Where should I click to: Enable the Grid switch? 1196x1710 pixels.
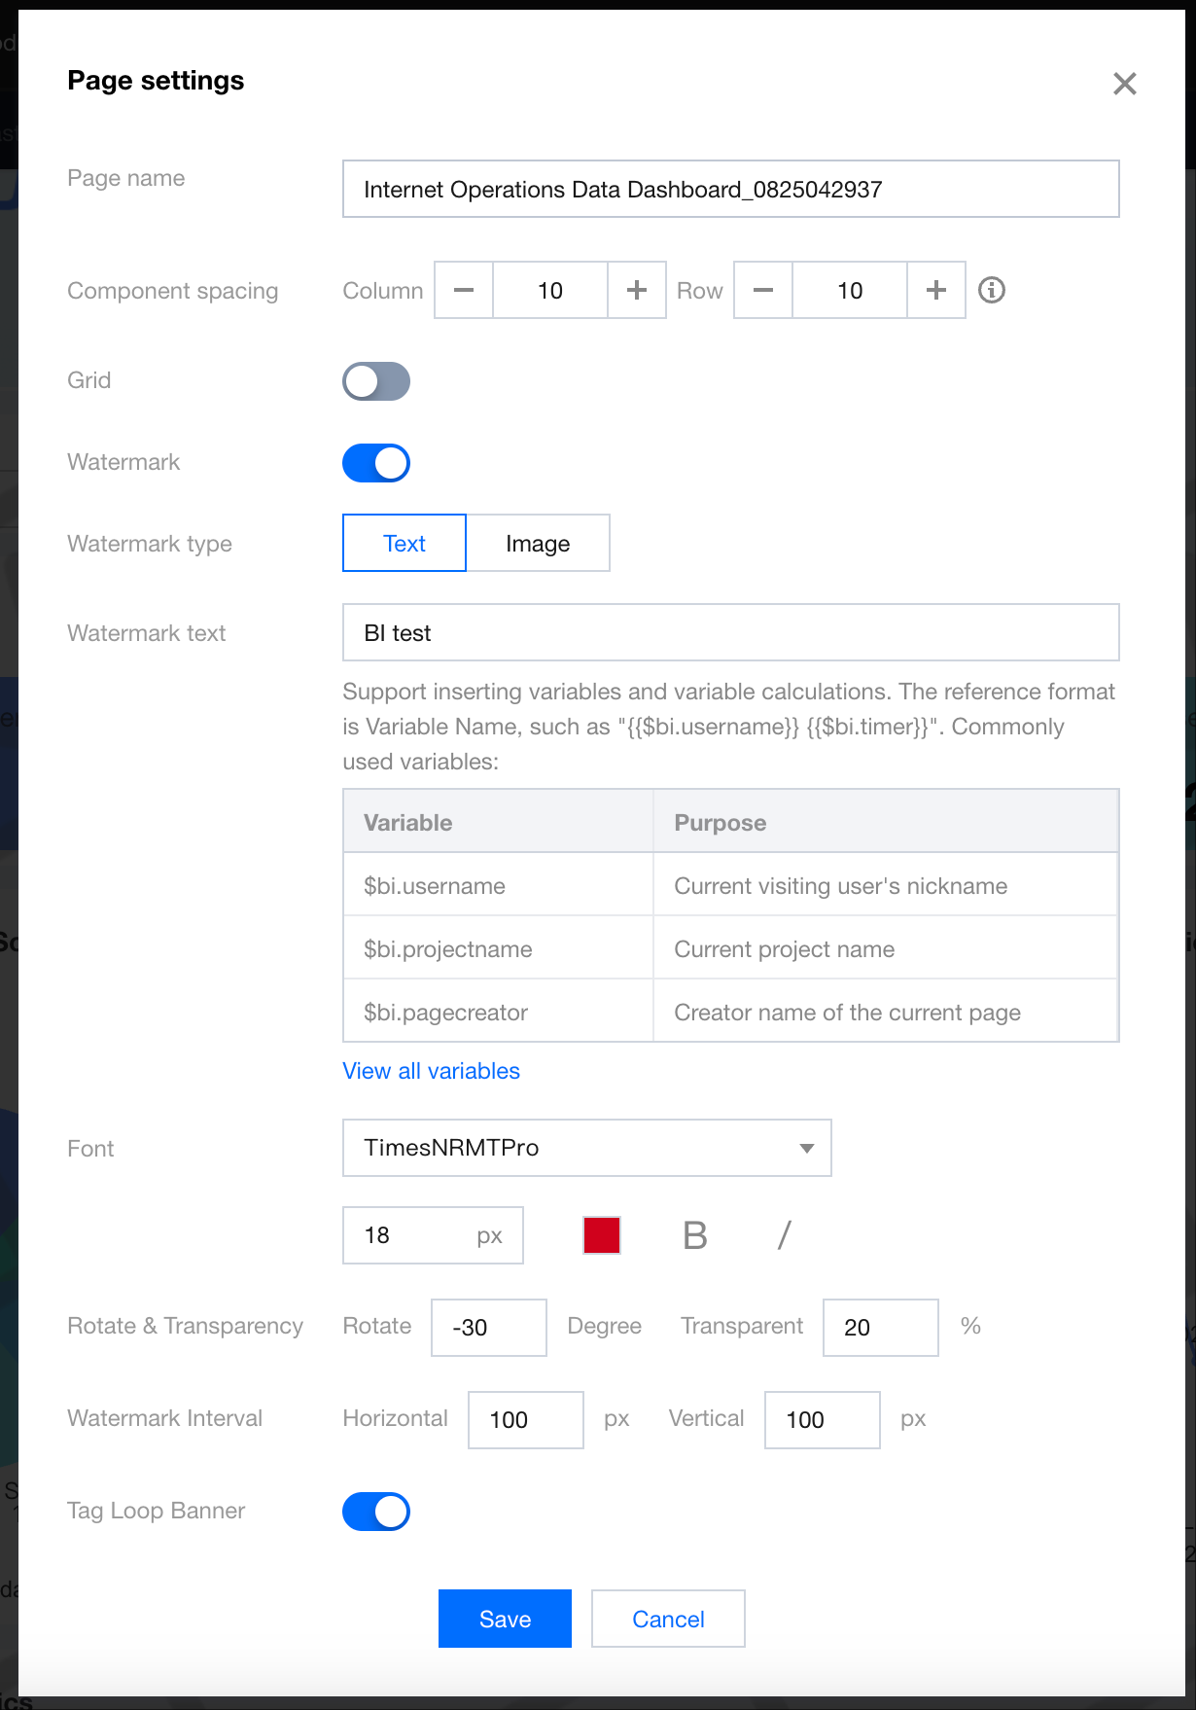click(376, 381)
